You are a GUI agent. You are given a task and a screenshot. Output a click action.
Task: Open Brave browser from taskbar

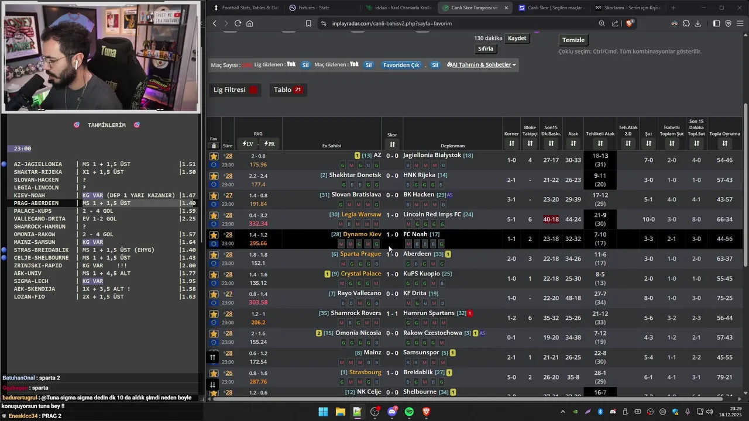tap(427, 412)
